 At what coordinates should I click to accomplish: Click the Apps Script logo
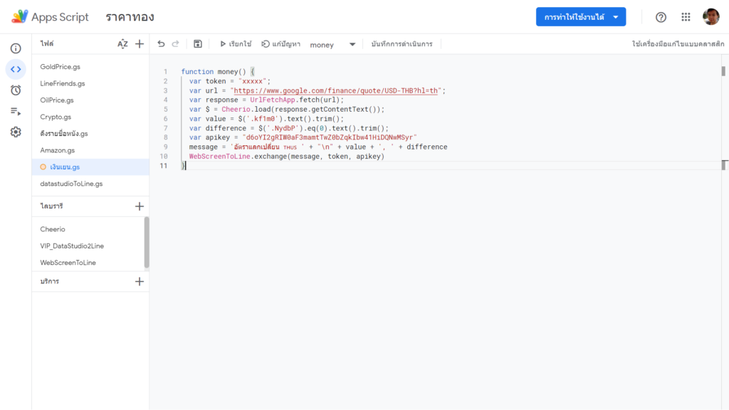pyautogui.click(x=50, y=17)
